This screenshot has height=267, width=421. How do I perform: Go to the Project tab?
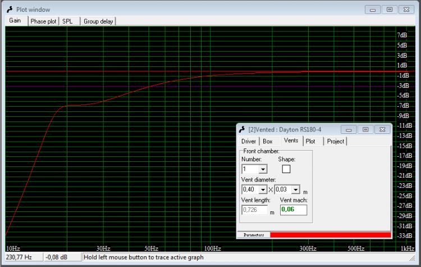click(335, 141)
